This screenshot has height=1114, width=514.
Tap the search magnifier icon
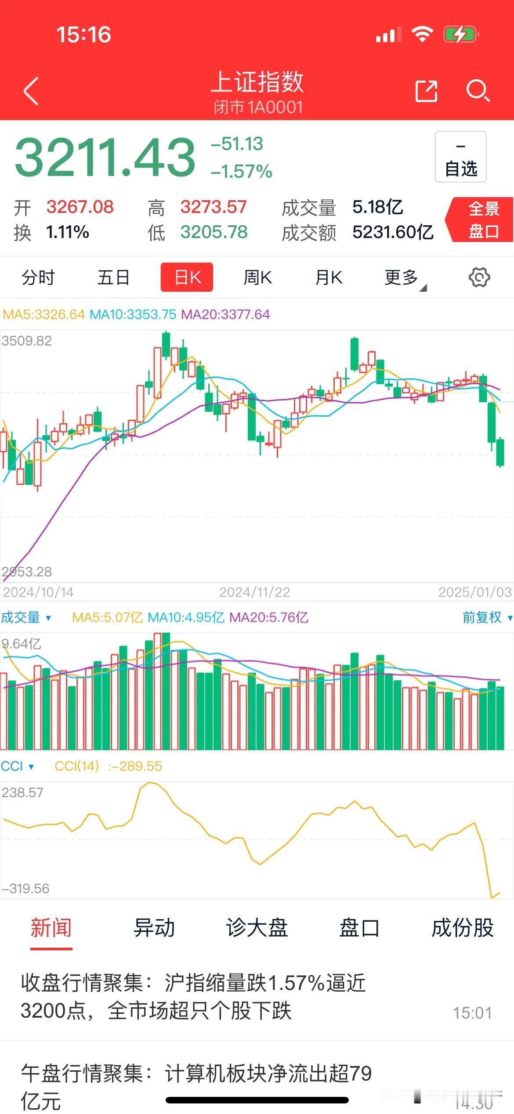478,91
